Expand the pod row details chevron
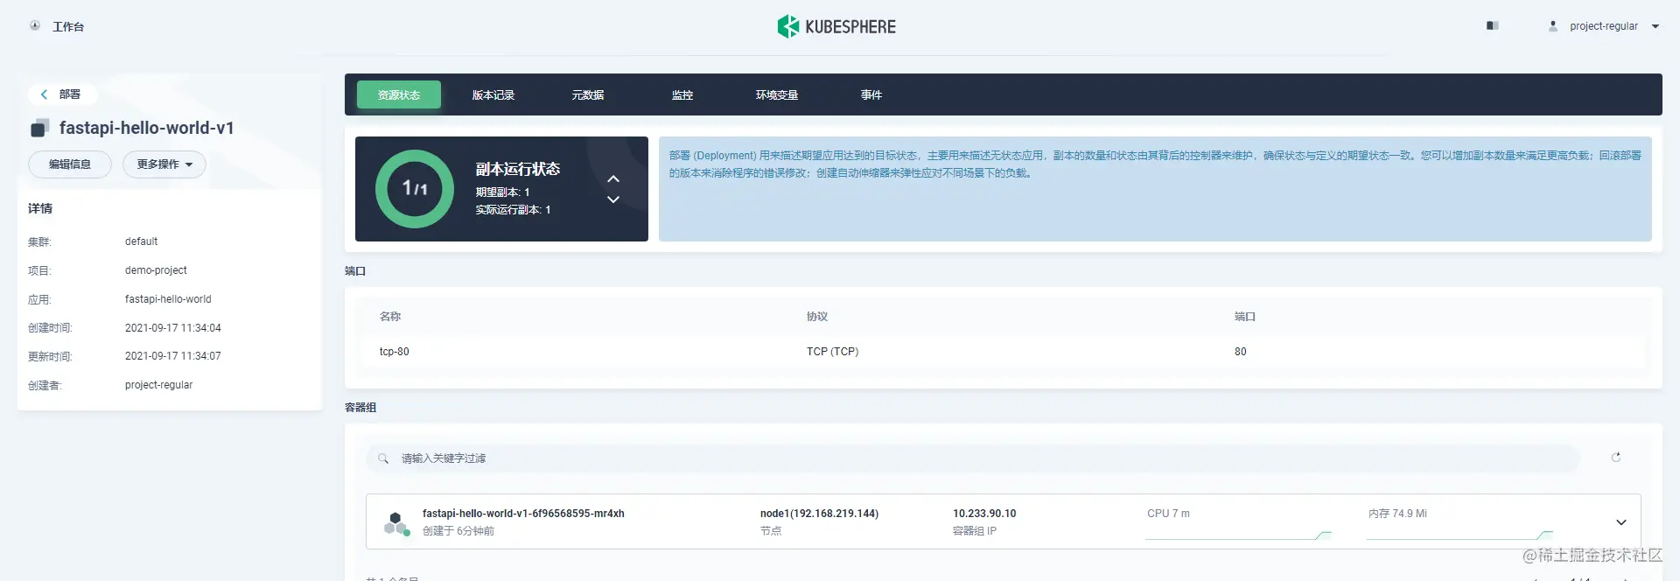 (x=1621, y=522)
